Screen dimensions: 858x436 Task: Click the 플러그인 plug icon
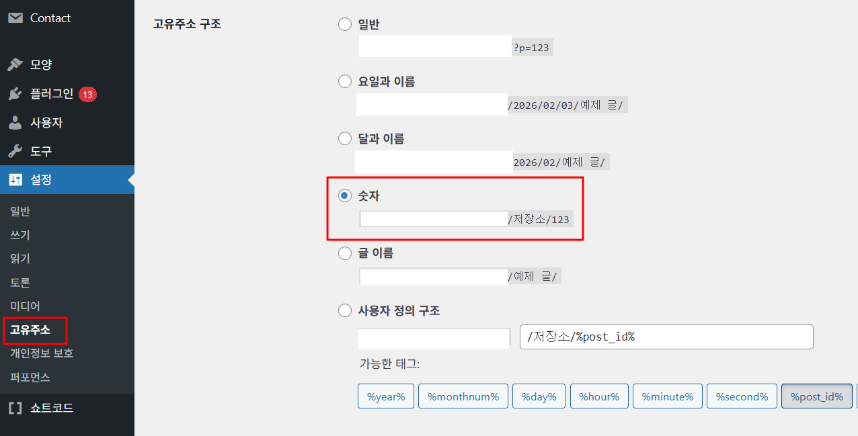pyautogui.click(x=15, y=94)
